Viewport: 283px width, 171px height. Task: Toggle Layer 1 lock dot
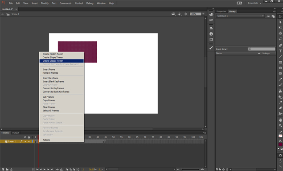point(29,142)
